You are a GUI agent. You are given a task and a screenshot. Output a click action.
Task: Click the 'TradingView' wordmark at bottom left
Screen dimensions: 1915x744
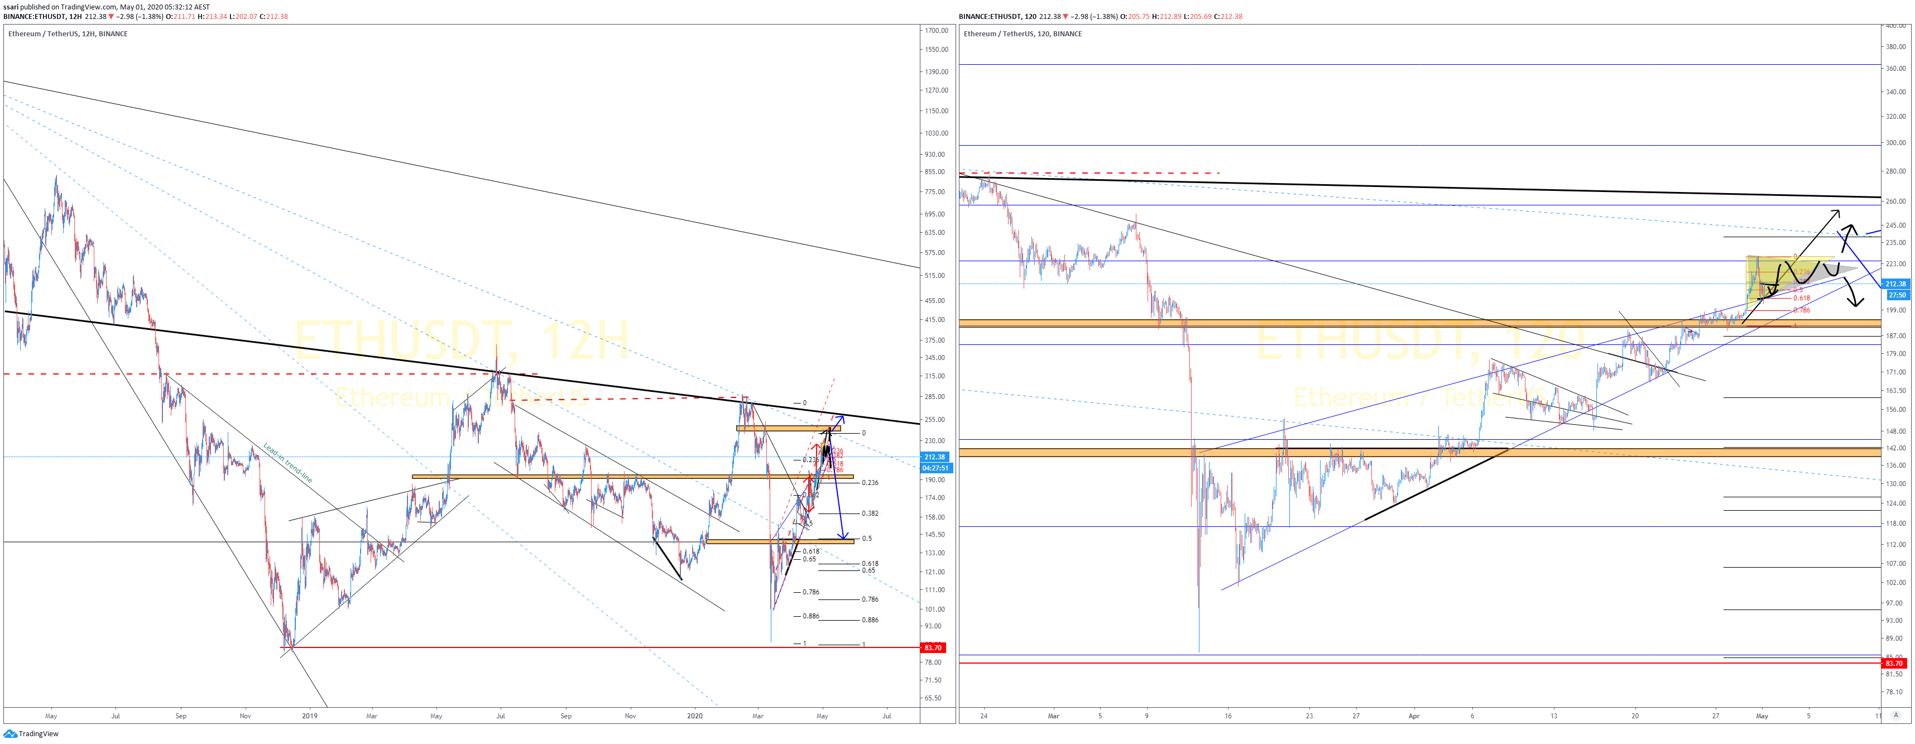tap(39, 733)
